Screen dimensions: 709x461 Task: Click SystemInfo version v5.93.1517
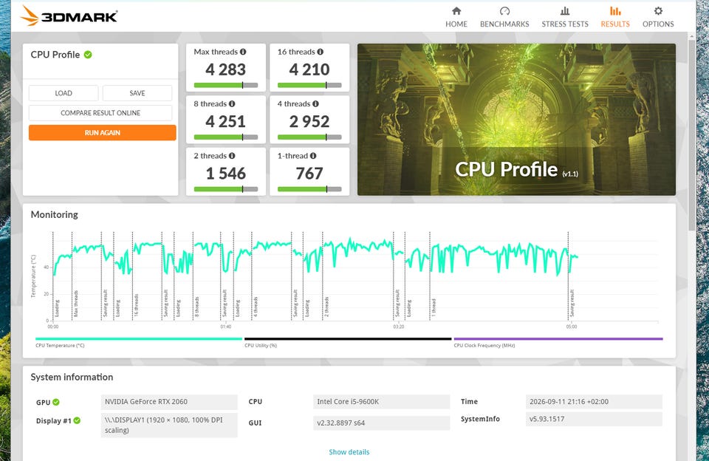[594, 419]
